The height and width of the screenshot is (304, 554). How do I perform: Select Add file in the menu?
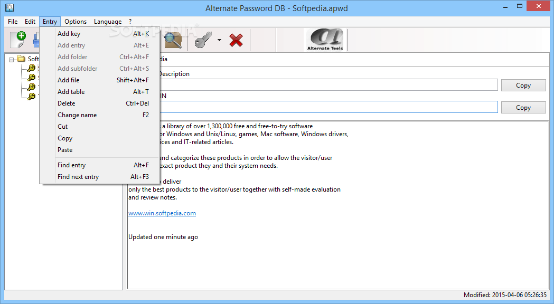(x=100, y=80)
